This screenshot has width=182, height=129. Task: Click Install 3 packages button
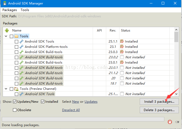coord(159,102)
